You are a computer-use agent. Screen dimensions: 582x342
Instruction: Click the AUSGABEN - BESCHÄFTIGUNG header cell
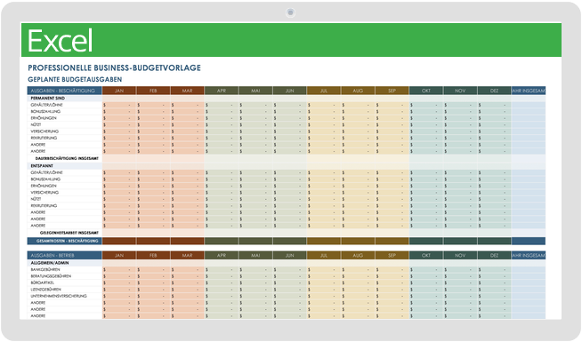pos(65,91)
